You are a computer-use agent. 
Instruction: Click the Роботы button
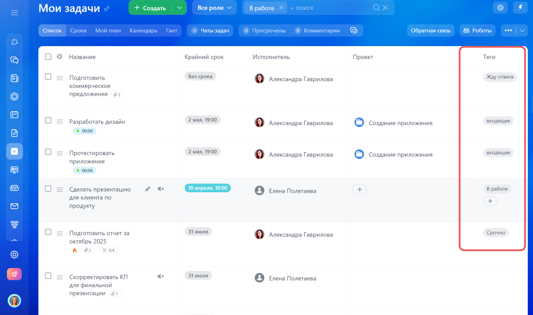click(477, 30)
